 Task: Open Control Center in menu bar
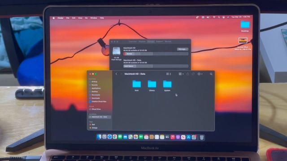(x=223, y=17)
